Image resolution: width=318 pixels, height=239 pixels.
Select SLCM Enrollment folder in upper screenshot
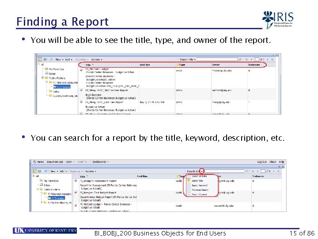point(63,96)
